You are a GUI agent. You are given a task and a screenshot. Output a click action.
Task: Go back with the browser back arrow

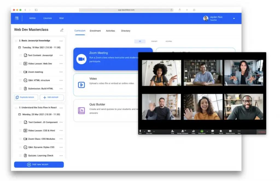[25, 10]
